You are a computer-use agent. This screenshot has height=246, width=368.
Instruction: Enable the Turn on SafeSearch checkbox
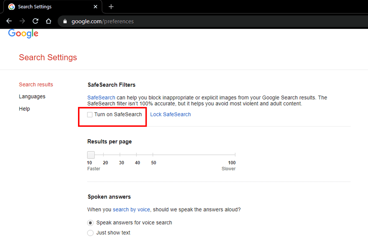click(90, 115)
